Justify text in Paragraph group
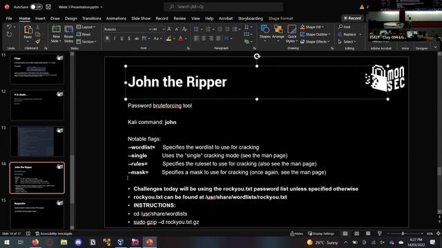This screenshot has height=248, width=442. (218, 39)
